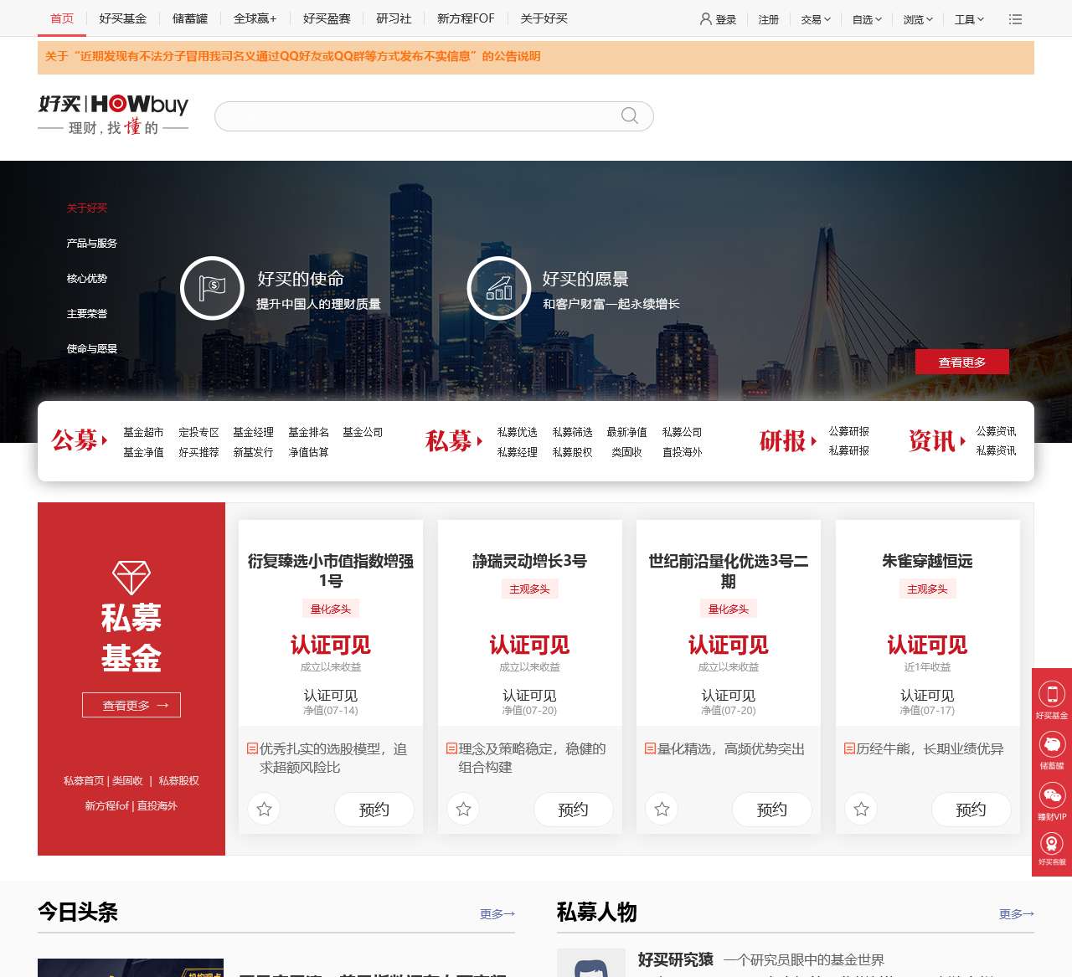1072x977 pixels.
Task: Click 预约 for 静瑞灵动增长3号
Action: tap(573, 809)
